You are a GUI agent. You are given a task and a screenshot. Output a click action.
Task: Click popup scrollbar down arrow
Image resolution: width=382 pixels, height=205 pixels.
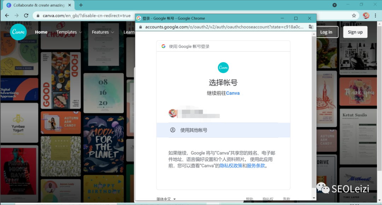(x=314, y=198)
